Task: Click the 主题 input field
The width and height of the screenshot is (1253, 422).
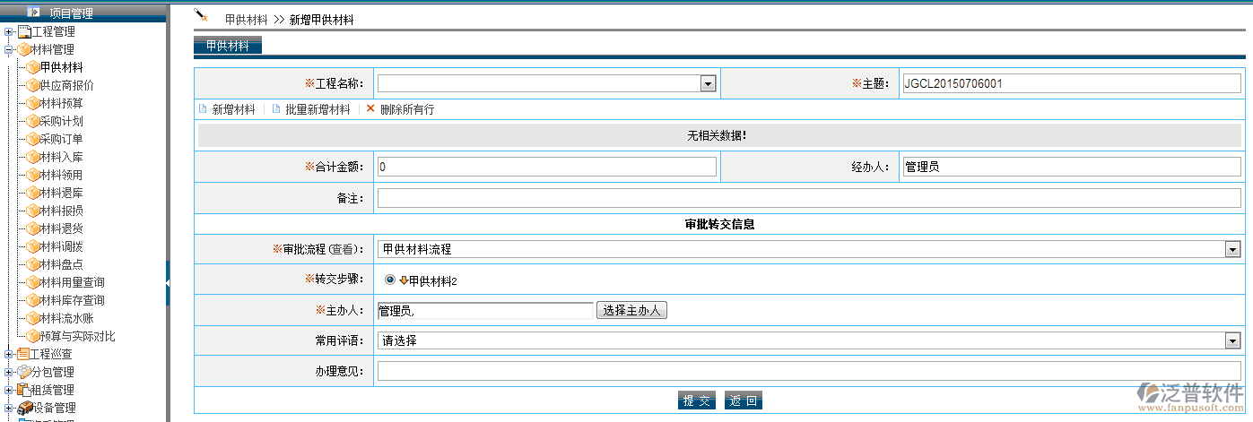Action: (x=1070, y=83)
